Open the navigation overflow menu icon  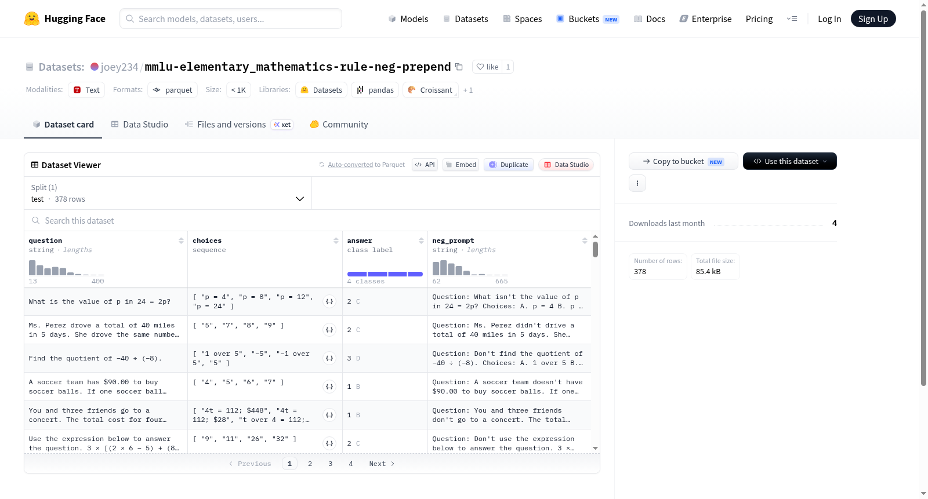click(792, 19)
